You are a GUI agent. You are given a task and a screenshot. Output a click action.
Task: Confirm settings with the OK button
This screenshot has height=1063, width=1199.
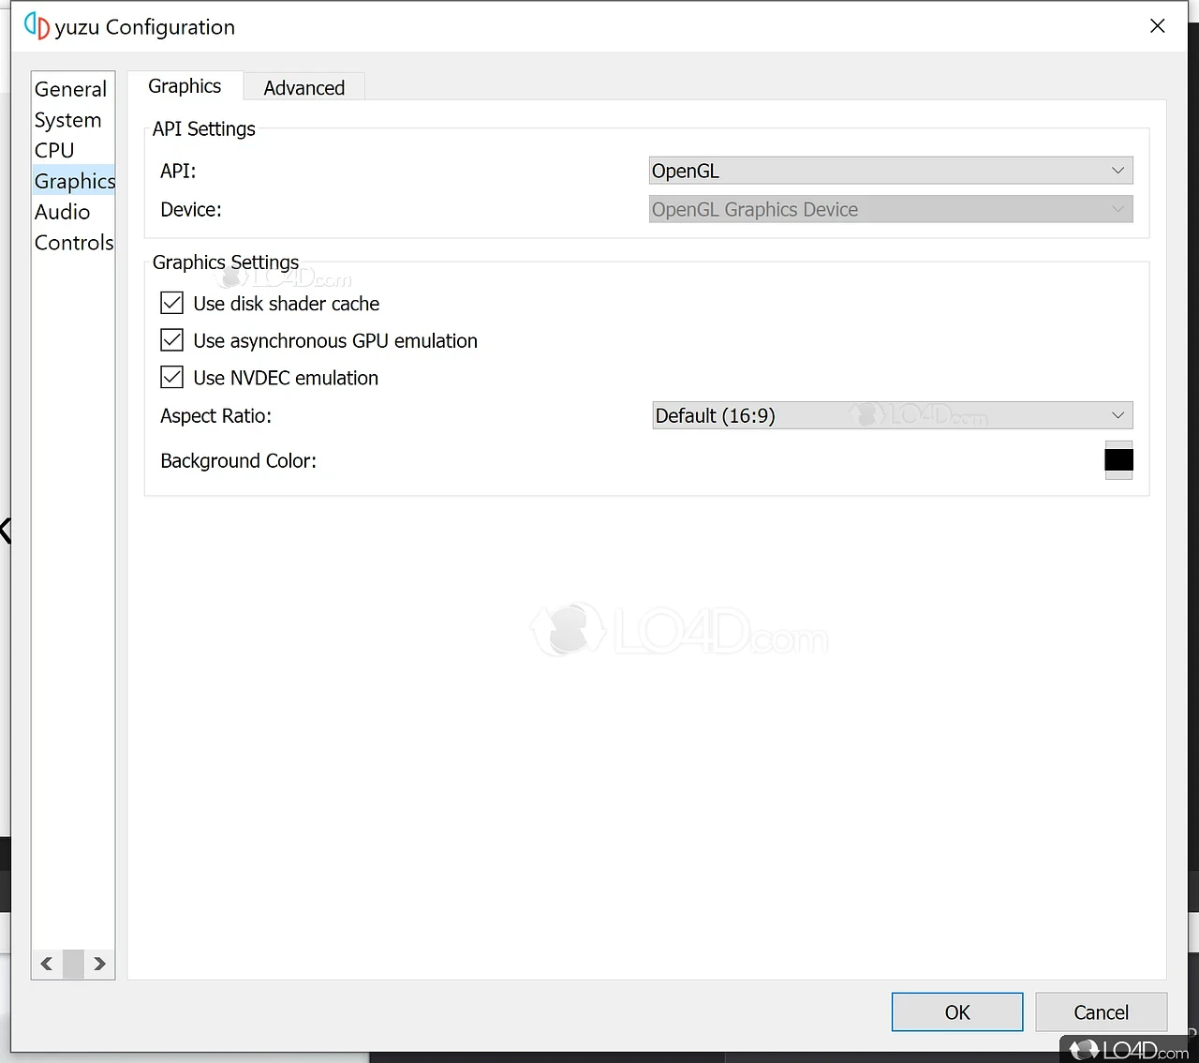coord(957,1012)
